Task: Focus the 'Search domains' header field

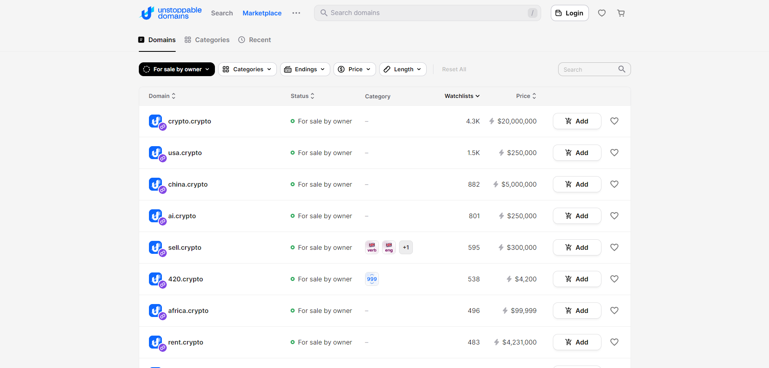Action: tap(427, 13)
